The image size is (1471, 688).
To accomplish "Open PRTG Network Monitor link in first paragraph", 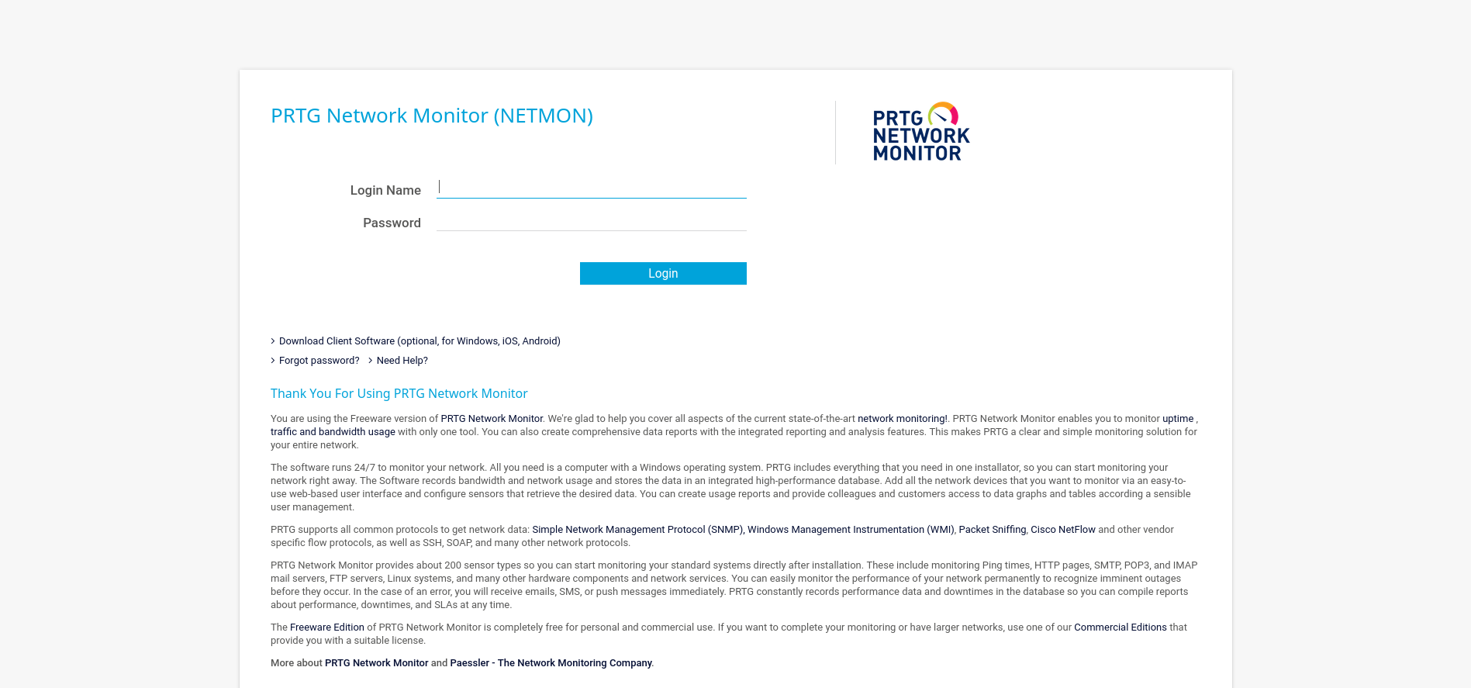I will click(x=492, y=418).
